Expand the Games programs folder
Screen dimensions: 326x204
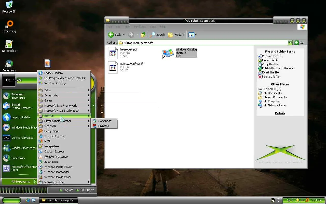coord(64,100)
